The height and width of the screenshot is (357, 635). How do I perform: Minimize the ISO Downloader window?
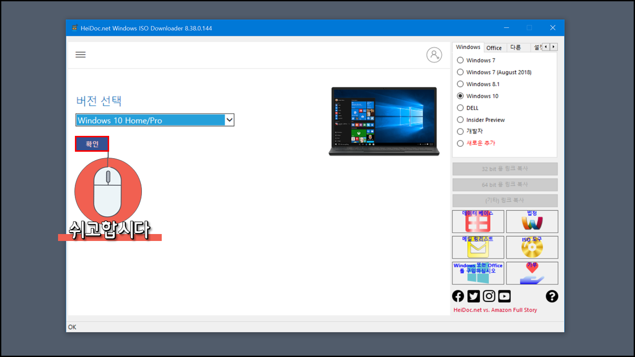(x=507, y=28)
